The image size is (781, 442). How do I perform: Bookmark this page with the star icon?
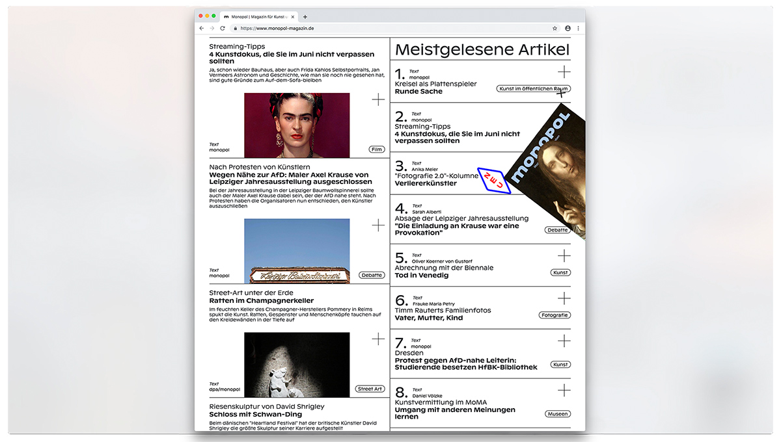(555, 29)
